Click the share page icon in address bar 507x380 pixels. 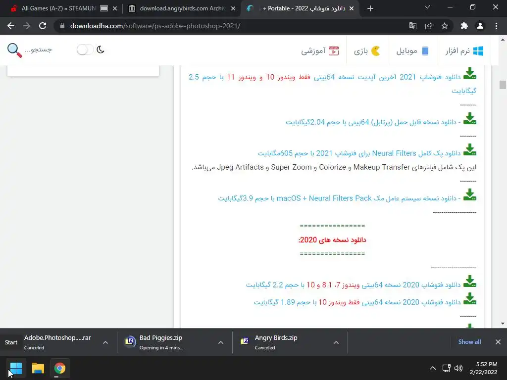pos(428,26)
